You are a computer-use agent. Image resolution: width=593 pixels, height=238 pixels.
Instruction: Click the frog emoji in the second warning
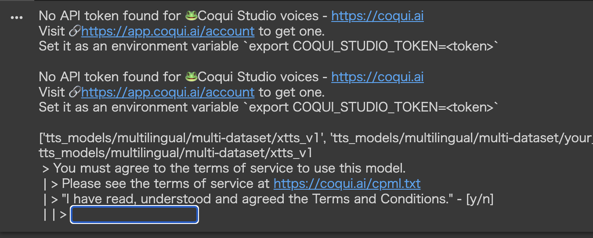pyautogui.click(x=191, y=77)
